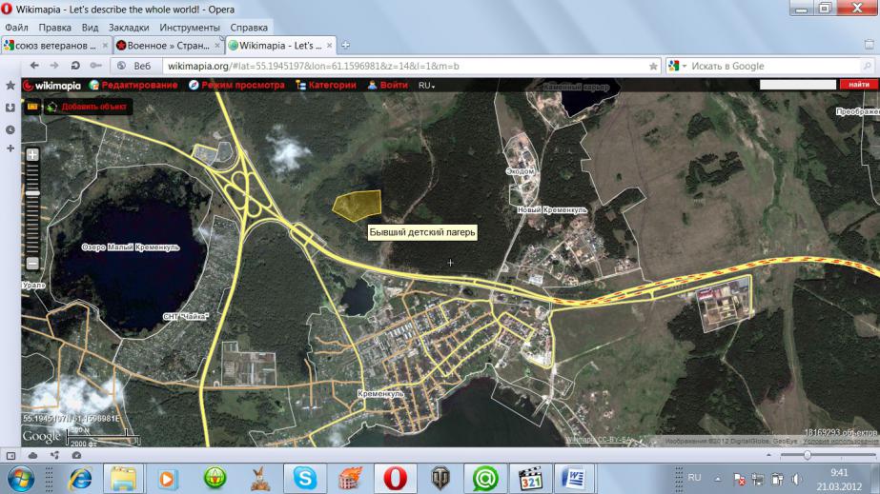Image resolution: width=880 pixels, height=494 pixels.
Task: Launch Skype from the taskbar
Action: (306, 477)
